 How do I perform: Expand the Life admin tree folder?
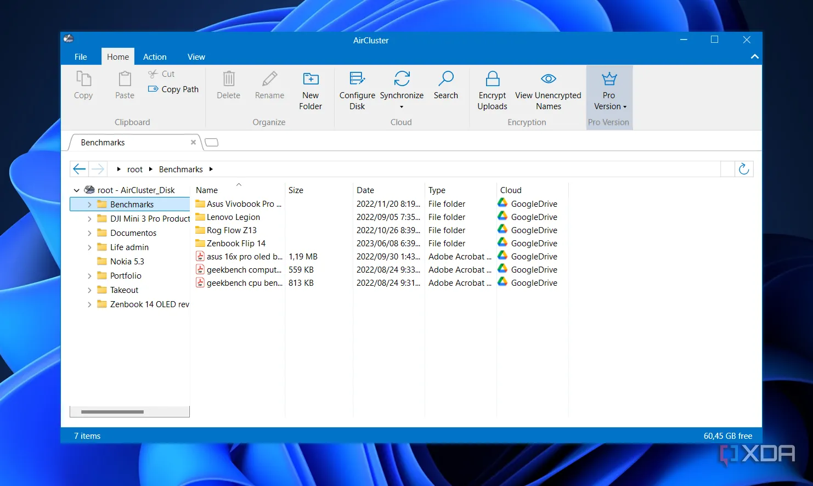click(x=89, y=247)
